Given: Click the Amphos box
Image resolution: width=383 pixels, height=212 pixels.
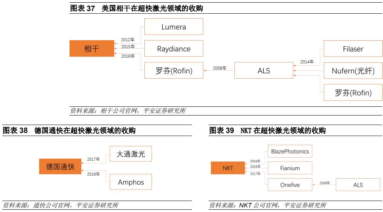Looking at the screenshot, I should click(130, 182).
